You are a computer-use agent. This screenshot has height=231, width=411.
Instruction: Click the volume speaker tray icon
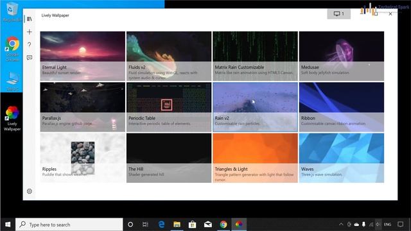pos(378,224)
